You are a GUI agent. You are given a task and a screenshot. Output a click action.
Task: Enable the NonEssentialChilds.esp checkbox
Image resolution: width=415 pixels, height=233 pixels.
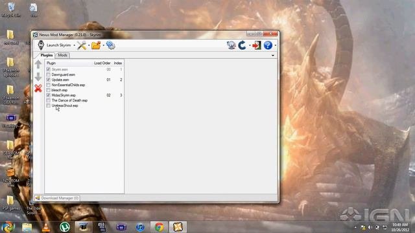[48, 85]
